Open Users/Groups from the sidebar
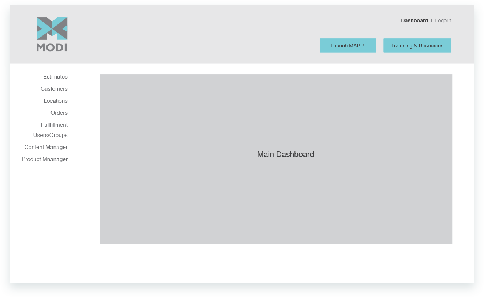The width and height of the screenshot is (484, 297). (50, 135)
